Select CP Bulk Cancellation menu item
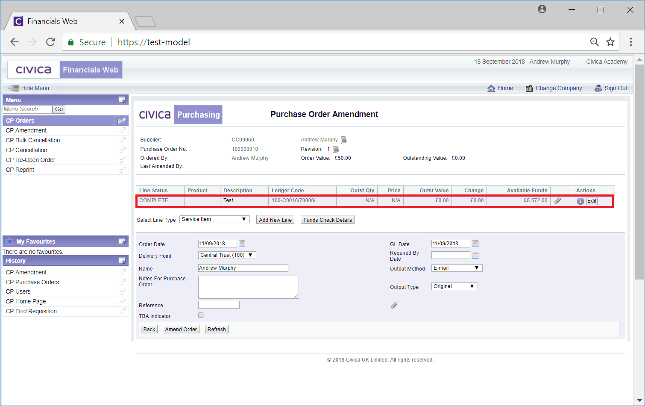Viewport: 645px width, 406px height. pyautogui.click(x=33, y=140)
